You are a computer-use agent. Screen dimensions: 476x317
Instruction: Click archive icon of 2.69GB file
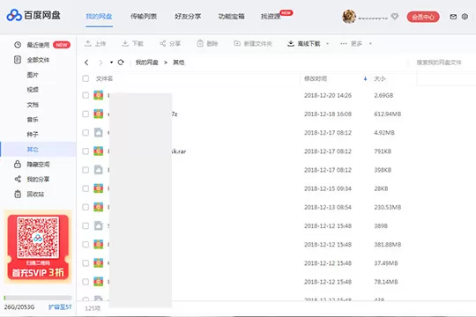pyautogui.click(x=99, y=95)
